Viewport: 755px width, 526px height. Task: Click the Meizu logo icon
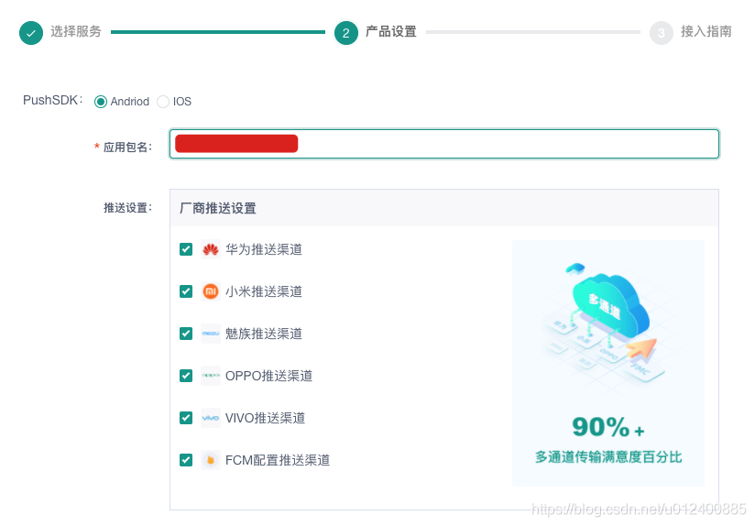tap(211, 334)
